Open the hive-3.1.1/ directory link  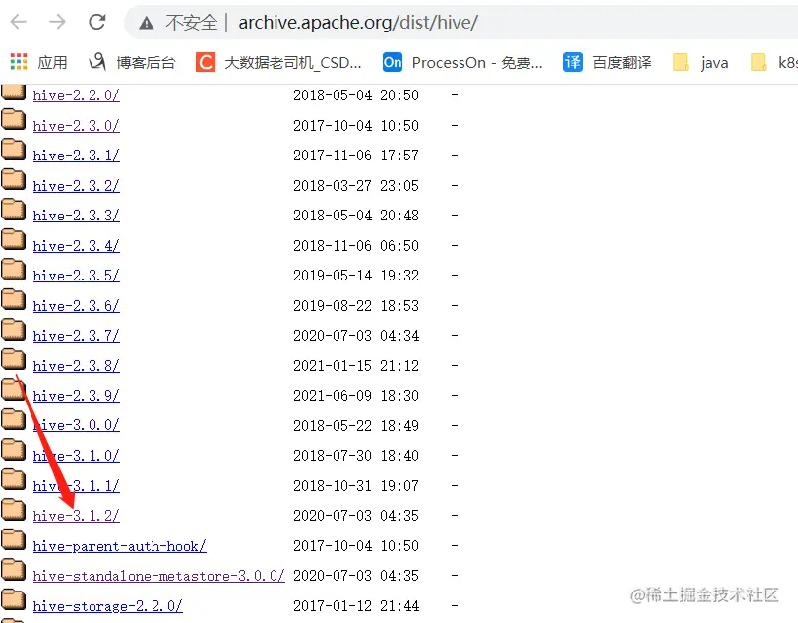pyautogui.click(x=77, y=486)
